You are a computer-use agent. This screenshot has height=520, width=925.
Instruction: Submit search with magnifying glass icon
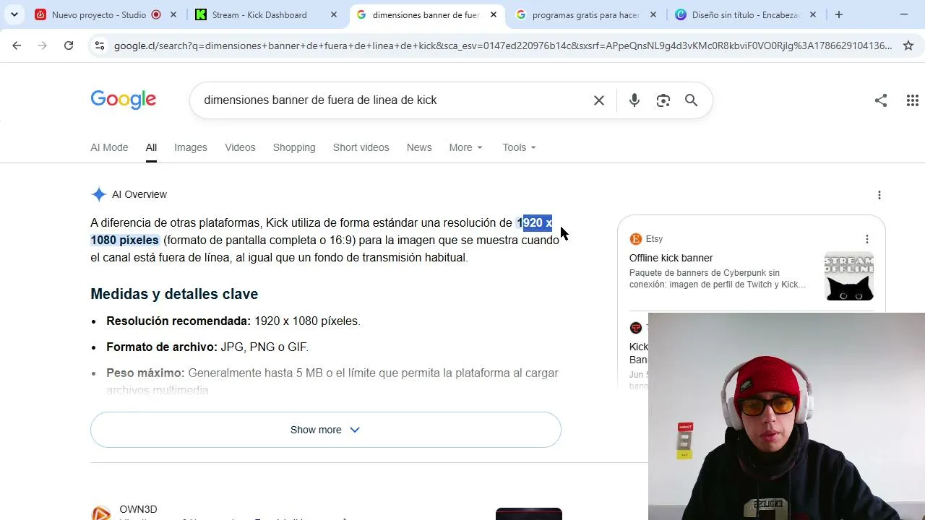click(692, 100)
